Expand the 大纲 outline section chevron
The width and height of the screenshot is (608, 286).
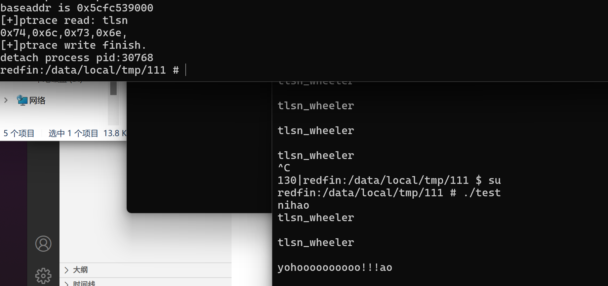coord(67,270)
